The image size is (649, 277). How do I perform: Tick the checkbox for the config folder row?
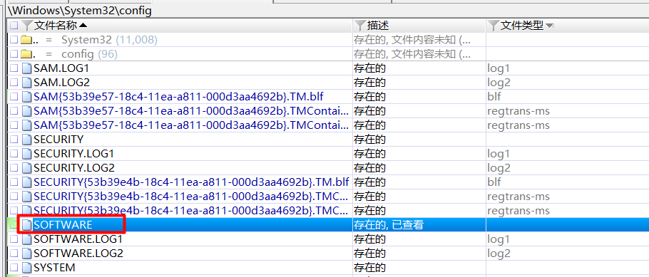coord(14,53)
